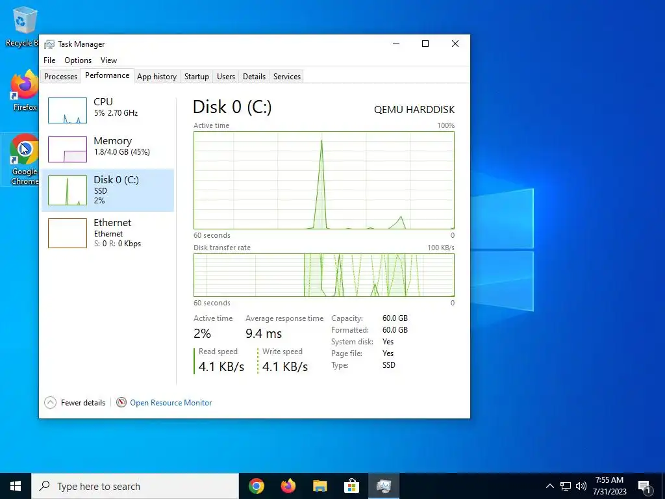665x499 pixels.
Task: Open the notification center icon
Action: tap(644, 486)
